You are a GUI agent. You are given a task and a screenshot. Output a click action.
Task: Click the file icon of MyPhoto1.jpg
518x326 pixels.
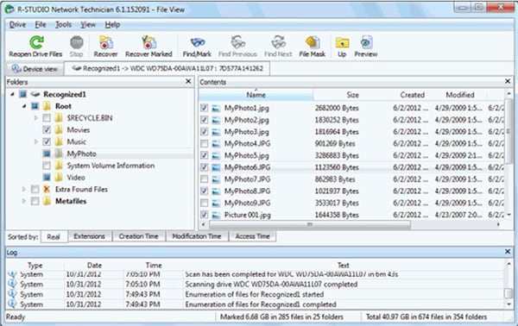216,108
